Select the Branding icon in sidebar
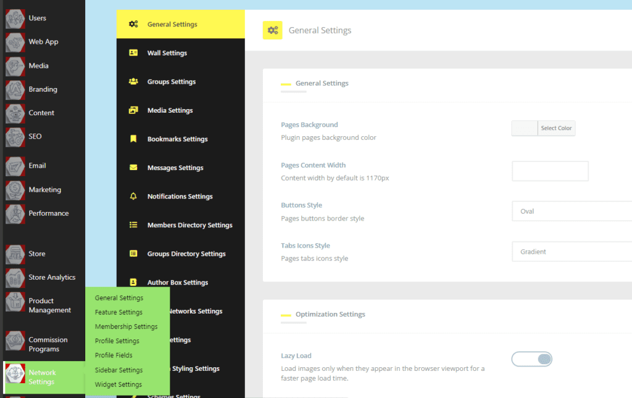The height and width of the screenshot is (398, 632). coord(15,90)
